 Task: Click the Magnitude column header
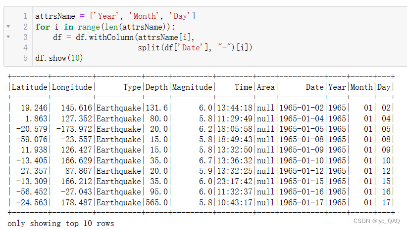click(x=192, y=87)
